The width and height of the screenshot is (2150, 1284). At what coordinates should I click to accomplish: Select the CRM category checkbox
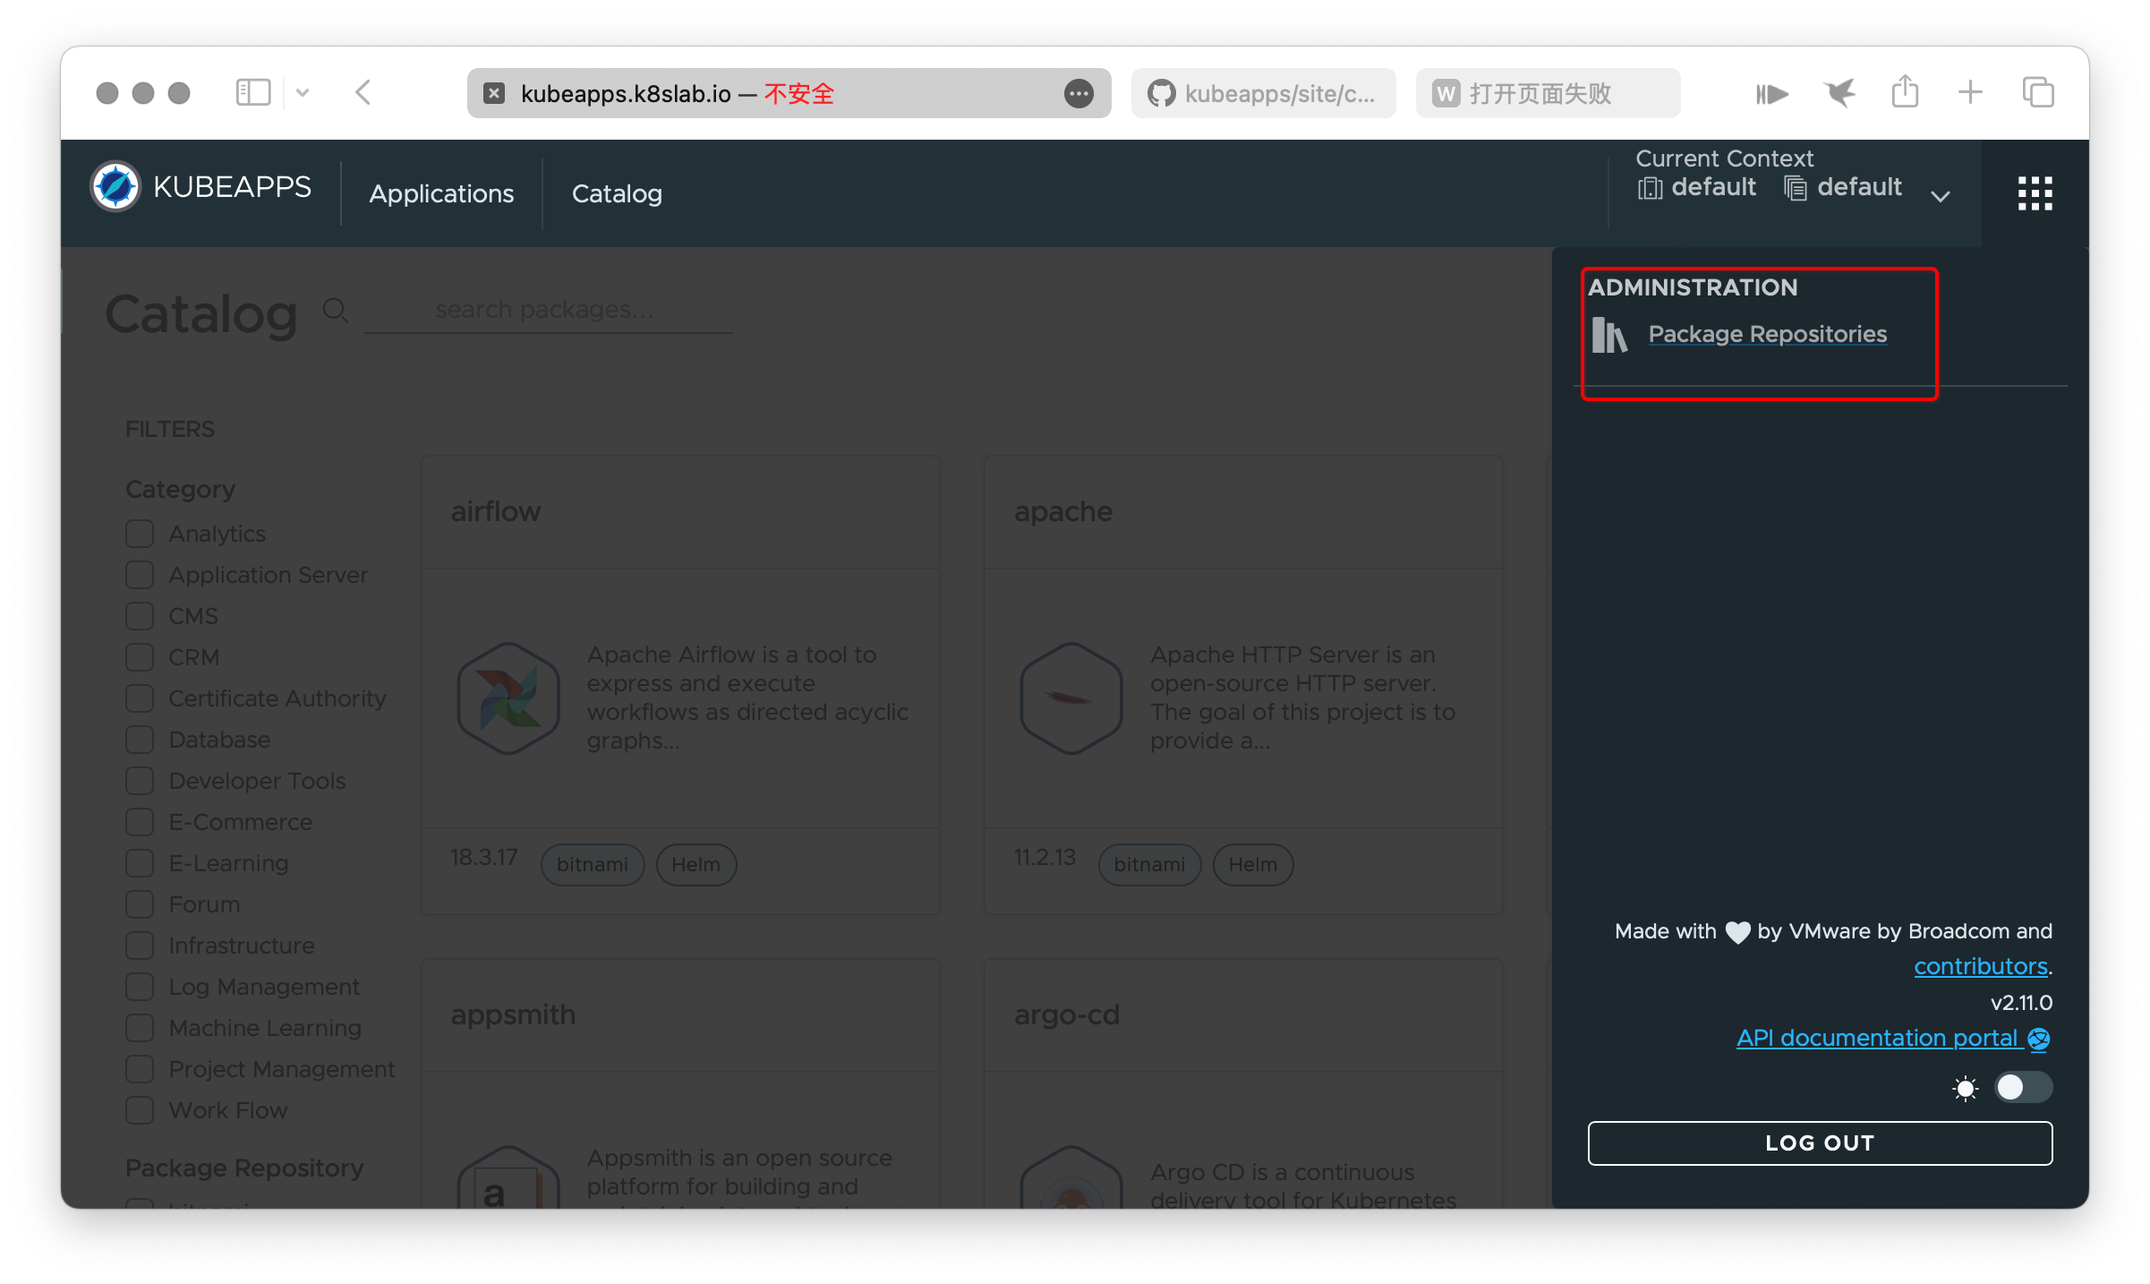(x=140, y=657)
